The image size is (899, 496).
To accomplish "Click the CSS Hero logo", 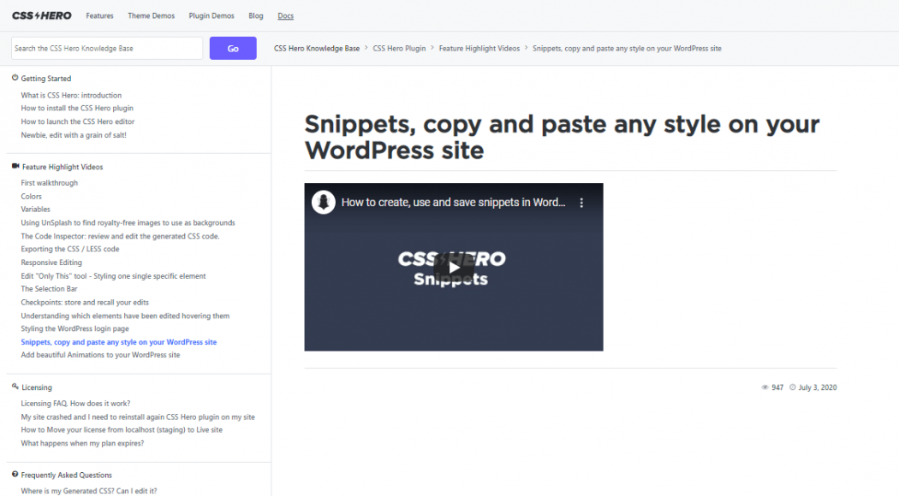I will coord(41,15).
